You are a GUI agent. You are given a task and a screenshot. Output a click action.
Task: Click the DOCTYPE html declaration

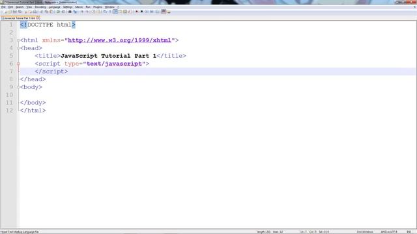pos(48,25)
